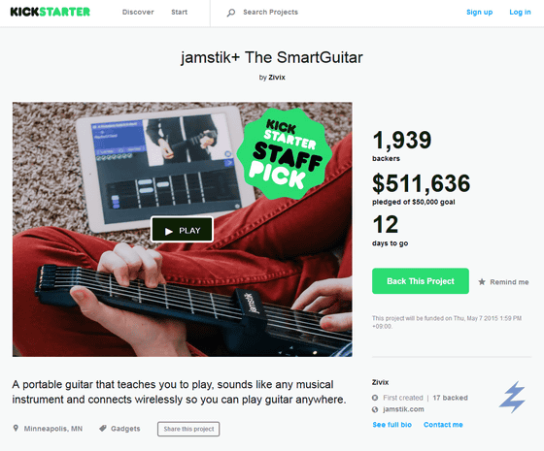
Task: Open the Discover menu
Action: (x=138, y=12)
